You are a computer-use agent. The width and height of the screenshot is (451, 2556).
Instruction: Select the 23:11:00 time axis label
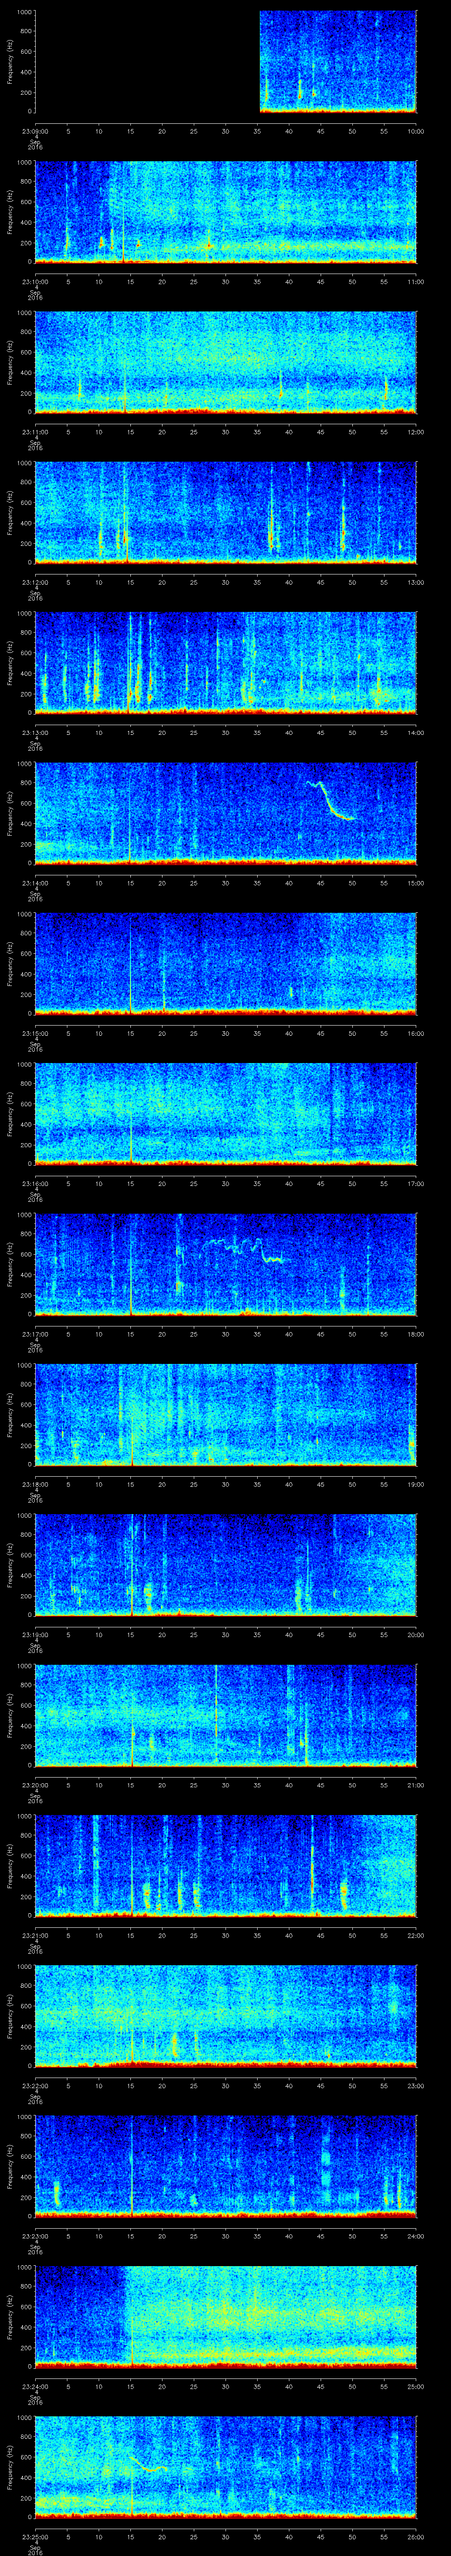35,431
